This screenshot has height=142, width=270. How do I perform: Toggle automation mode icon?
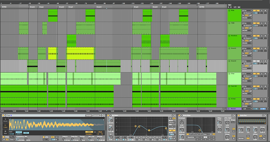(x=235, y=7)
